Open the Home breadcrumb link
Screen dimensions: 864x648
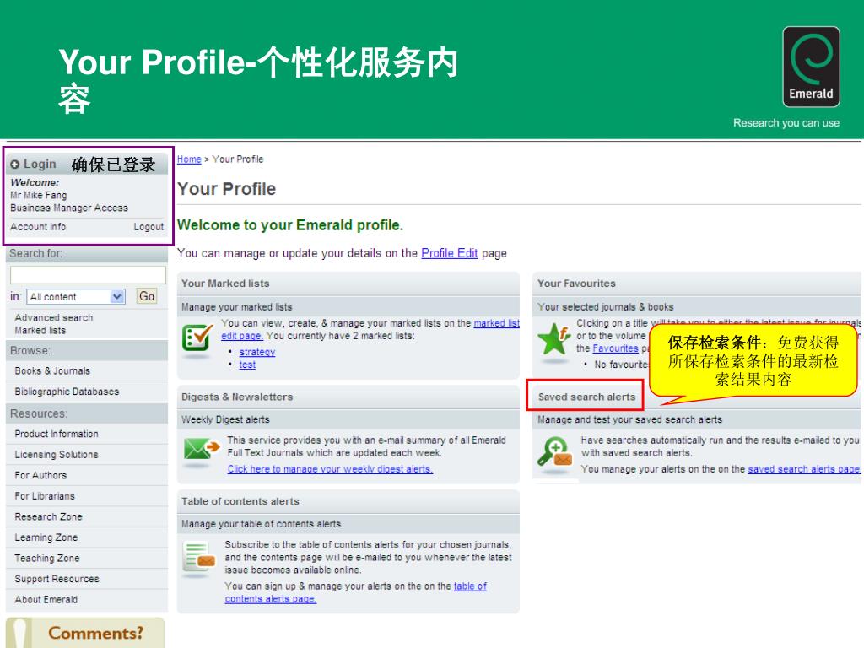tap(189, 159)
